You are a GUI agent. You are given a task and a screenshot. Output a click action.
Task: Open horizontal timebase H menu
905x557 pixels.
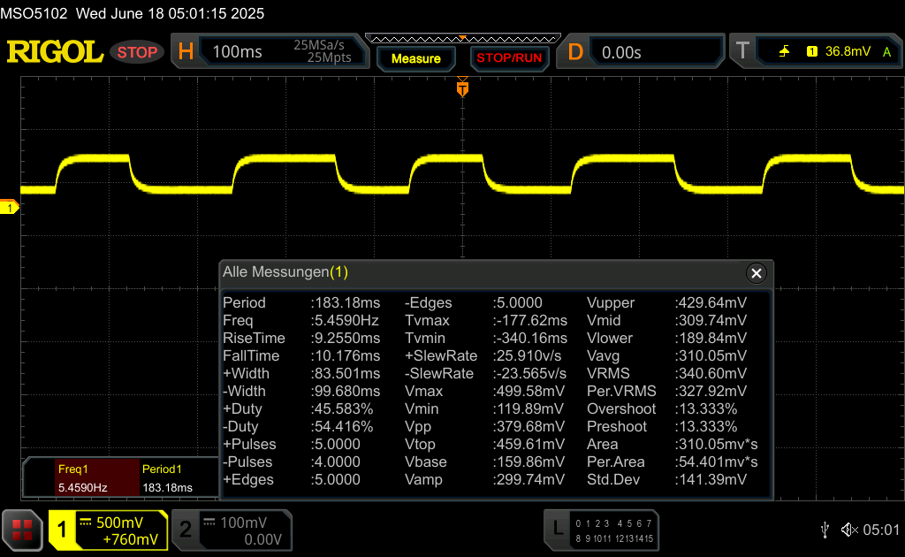coord(186,52)
